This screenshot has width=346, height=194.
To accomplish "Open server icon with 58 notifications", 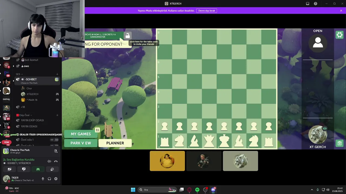I will click(6, 74).
